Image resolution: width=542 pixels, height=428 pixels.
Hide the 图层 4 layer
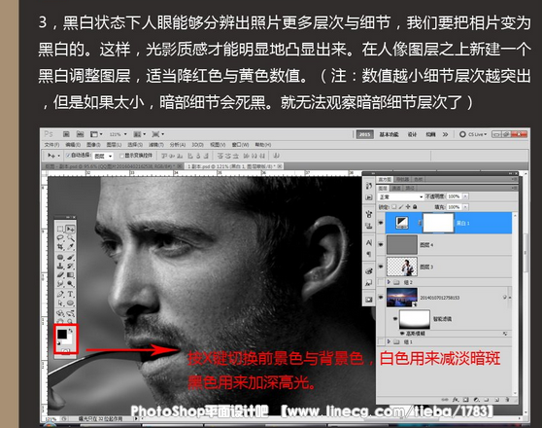coord(381,244)
